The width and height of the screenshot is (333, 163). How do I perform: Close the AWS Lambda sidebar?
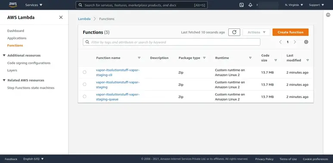pyautogui.click(x=61, y=17)
